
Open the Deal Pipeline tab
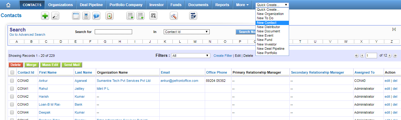click(x=91, y=5)
